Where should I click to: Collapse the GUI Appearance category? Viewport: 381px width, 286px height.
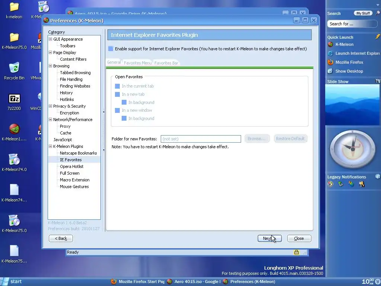(51, 39)
